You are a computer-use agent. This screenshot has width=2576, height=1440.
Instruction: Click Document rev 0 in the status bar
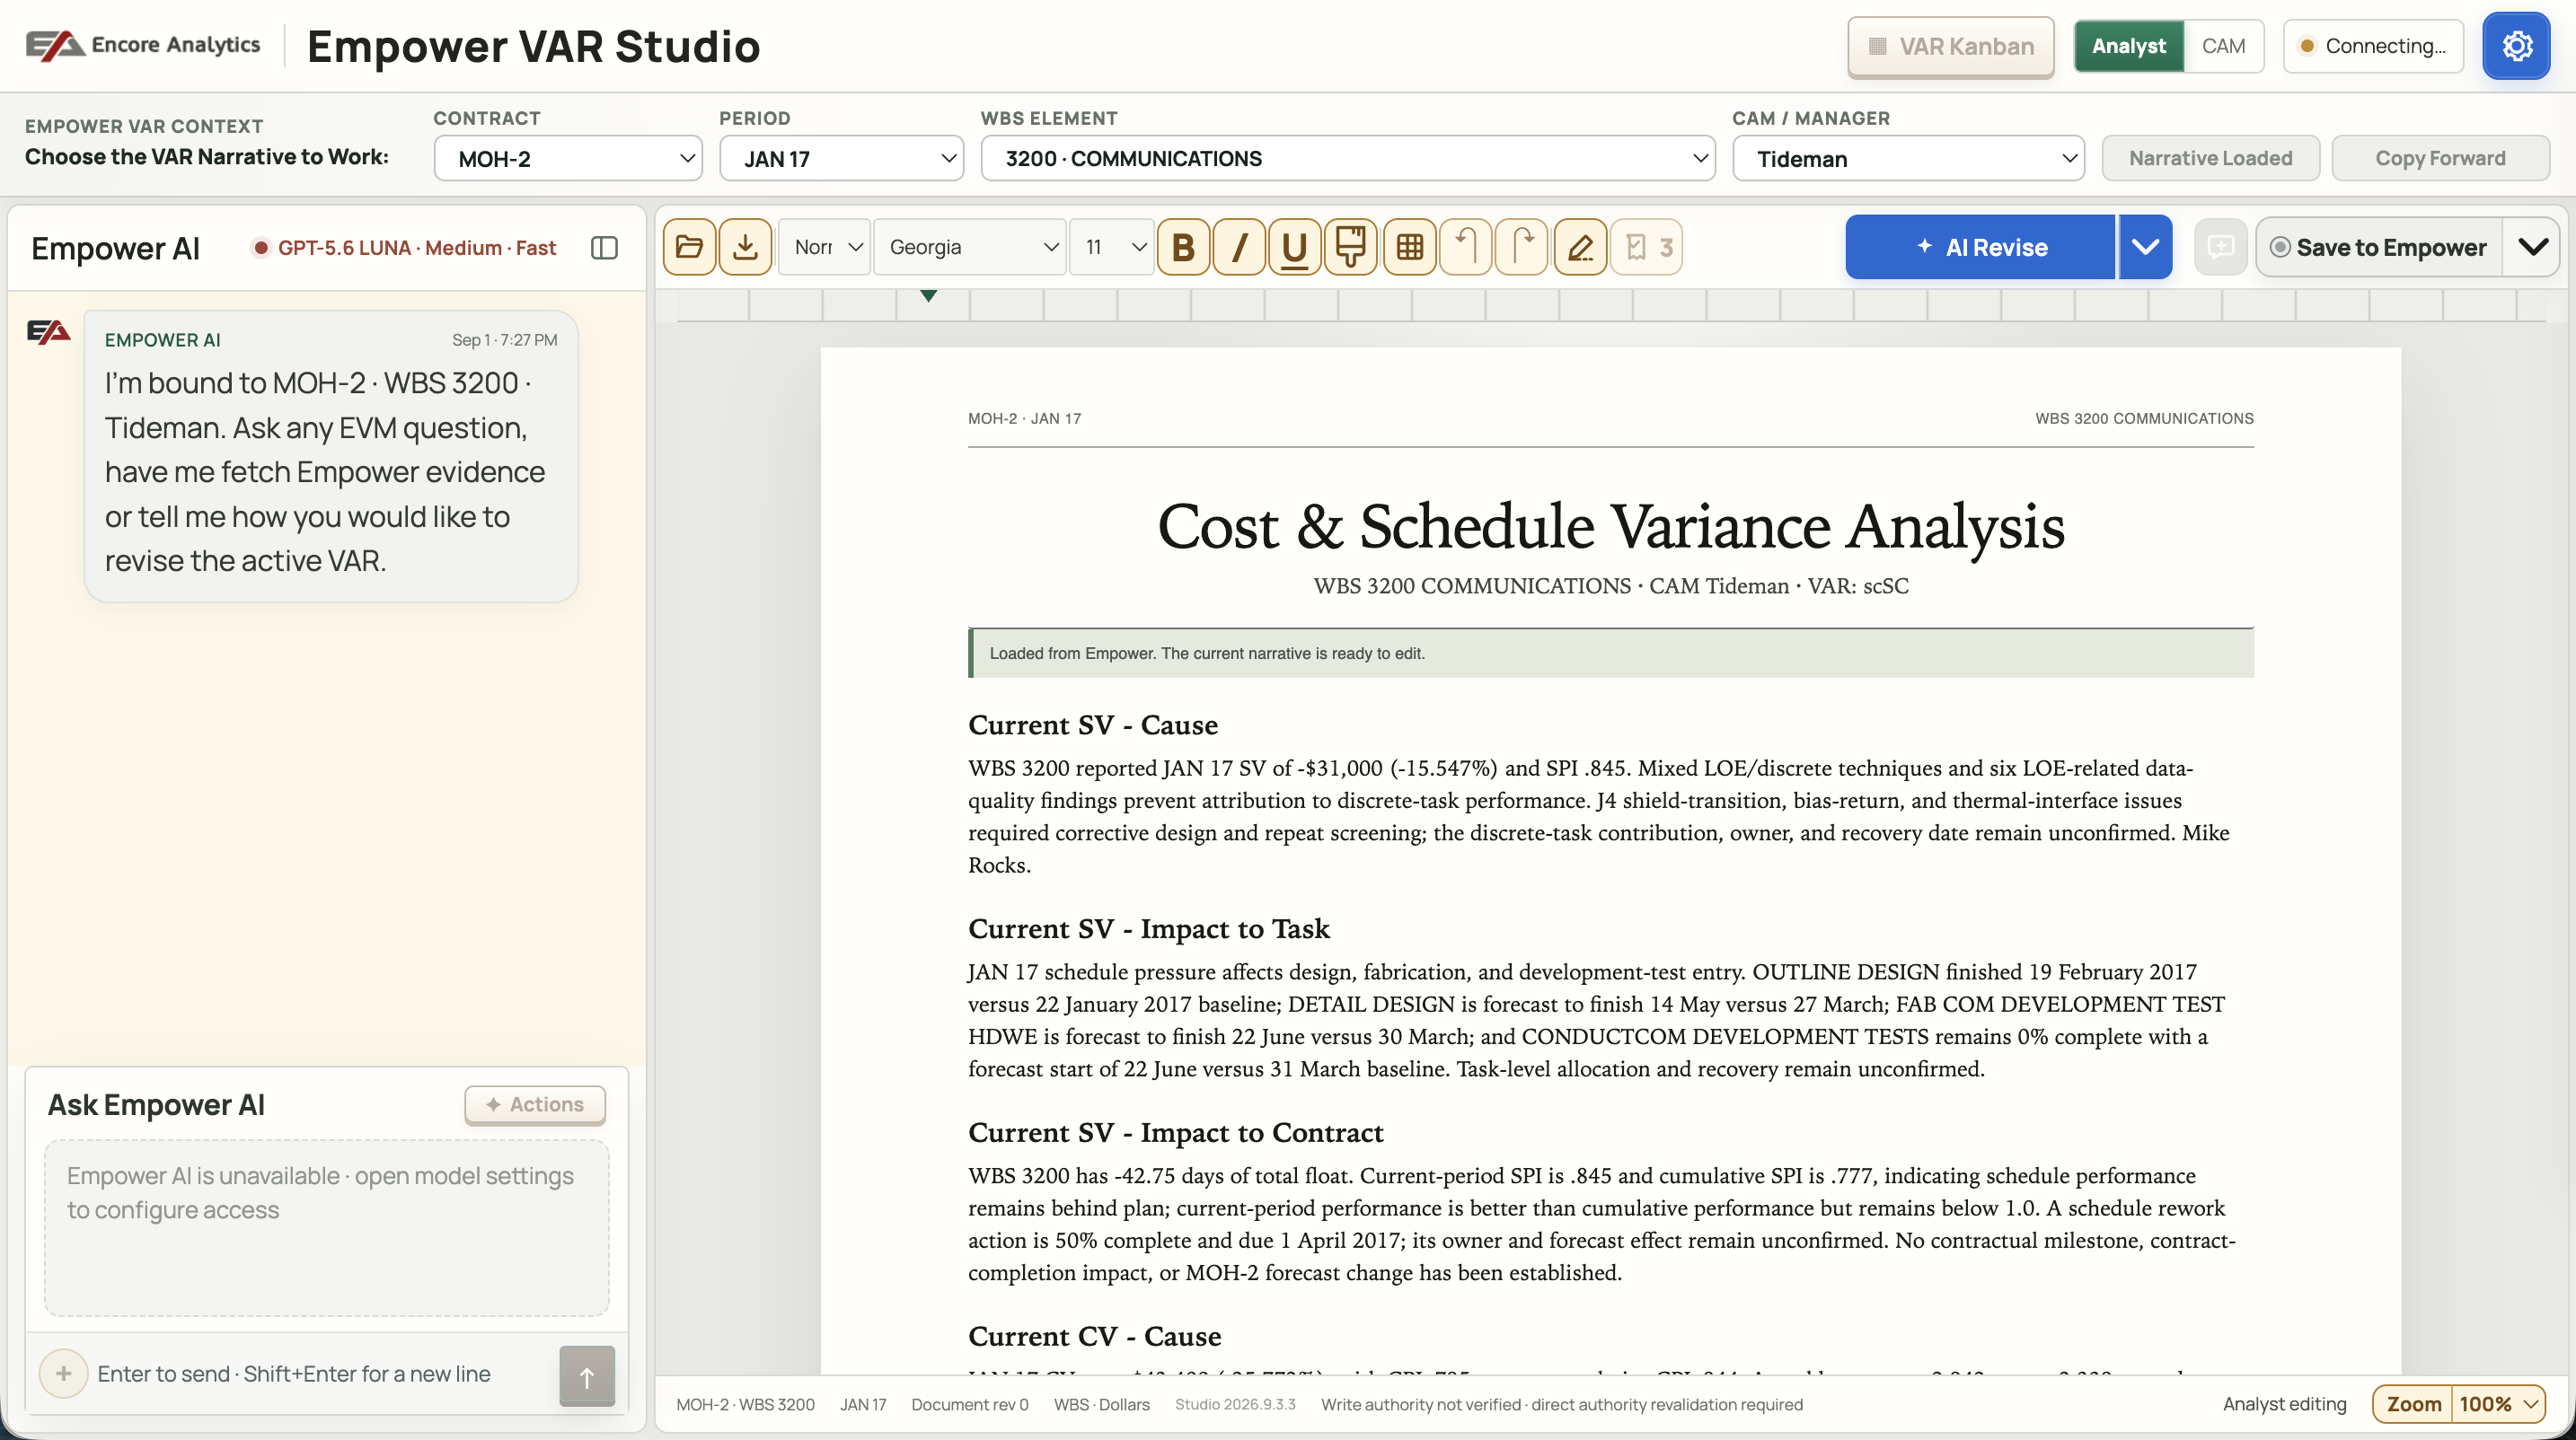[x=969, y=1404]
